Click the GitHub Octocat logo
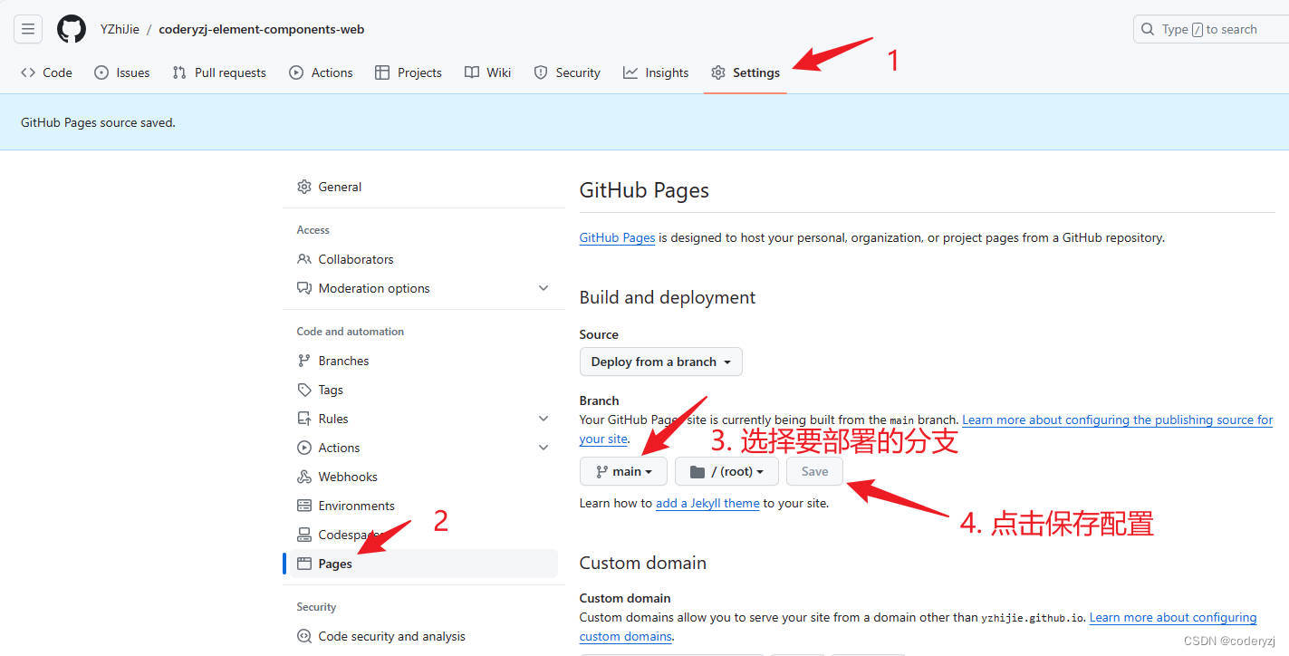The height and width of the screenshot is (656, 1289). pyautogui.click(x=72, y=29)
